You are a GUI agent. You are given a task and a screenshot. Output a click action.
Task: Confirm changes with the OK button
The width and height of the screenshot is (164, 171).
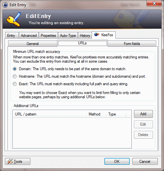(117, 162)
